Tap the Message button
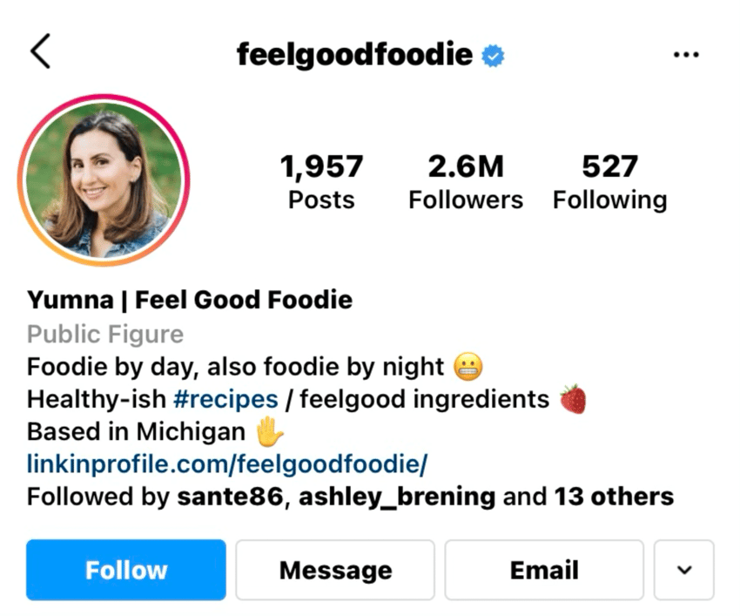Image resolution: width=740 pixels, height=616 pixels. coord(334,570)
